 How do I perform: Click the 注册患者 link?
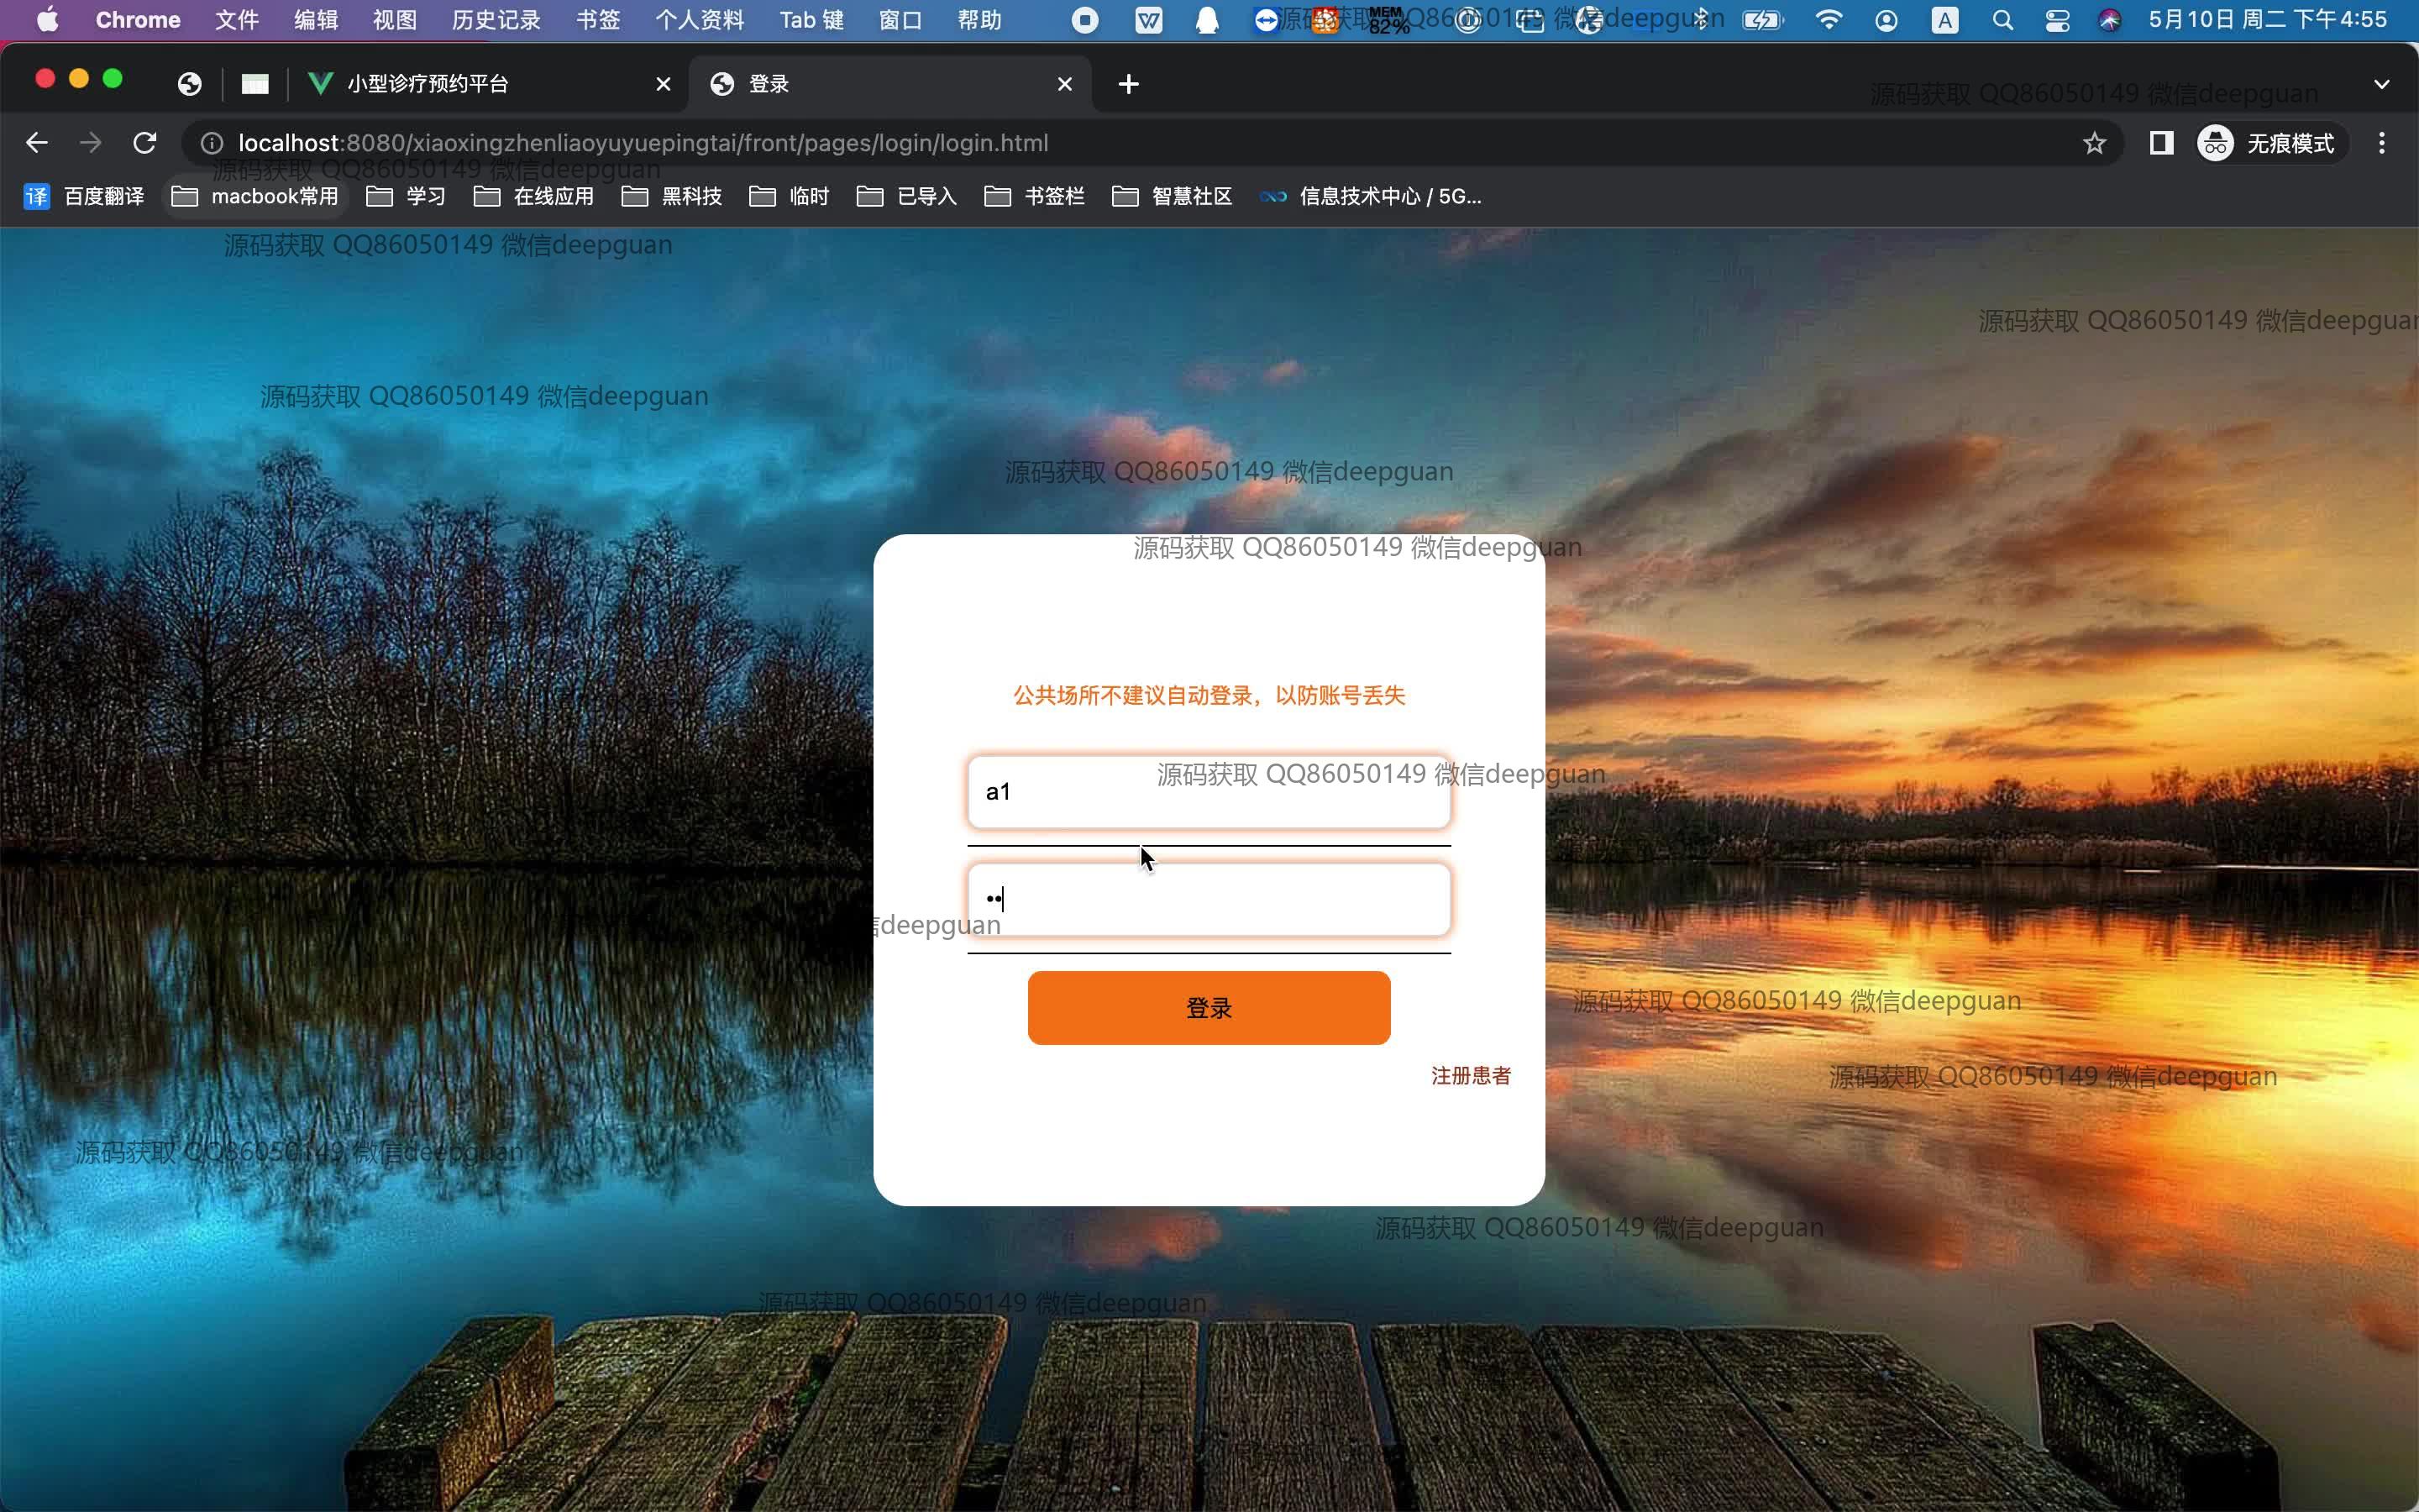pyautogui.click(x=1471, y=1076)
